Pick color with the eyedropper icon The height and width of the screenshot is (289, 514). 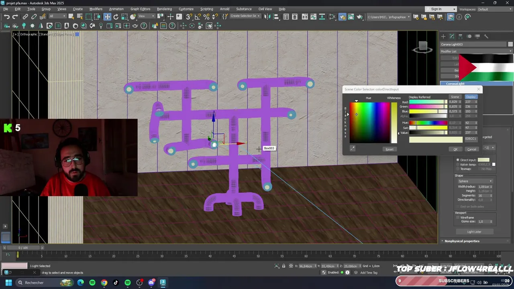(353, 149)
